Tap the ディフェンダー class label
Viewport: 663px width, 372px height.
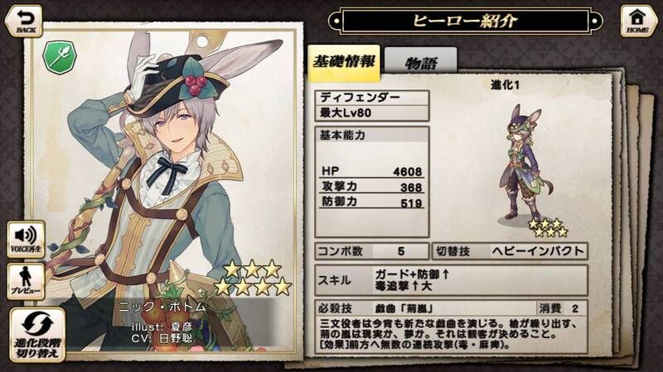tap(372, 98)
